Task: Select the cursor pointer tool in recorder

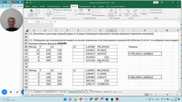Action: point(11,92)
